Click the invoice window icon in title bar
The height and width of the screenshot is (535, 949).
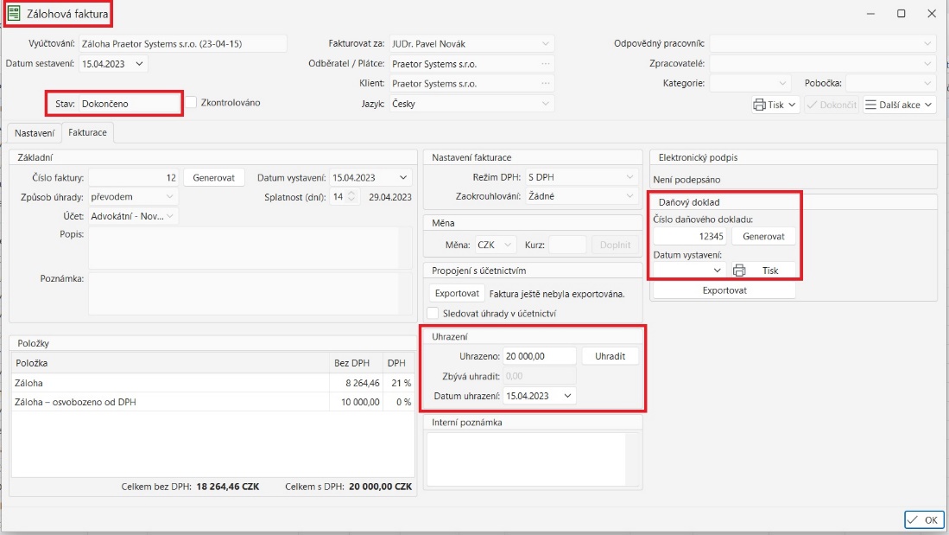[x=15, y=13]
